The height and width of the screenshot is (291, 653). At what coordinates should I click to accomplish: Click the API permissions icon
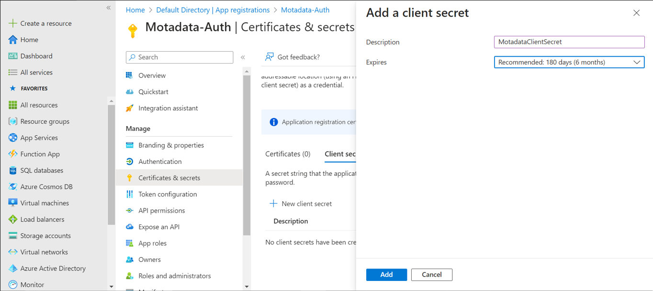[x=130, y=210]
